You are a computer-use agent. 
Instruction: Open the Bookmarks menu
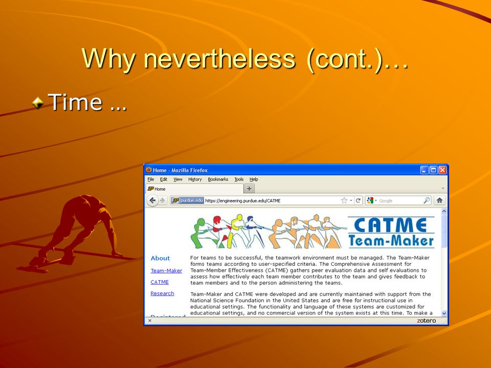point(218,179)
